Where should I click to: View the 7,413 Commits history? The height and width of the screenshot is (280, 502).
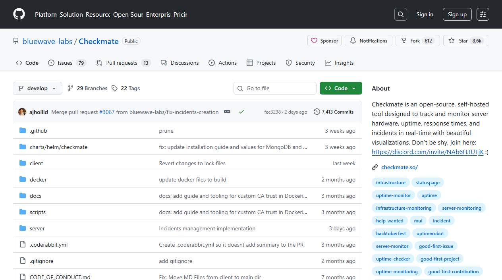click(334, 112)
